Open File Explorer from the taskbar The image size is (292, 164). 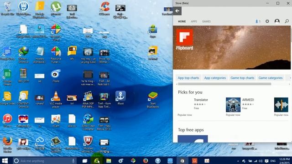tap(109, 161)
